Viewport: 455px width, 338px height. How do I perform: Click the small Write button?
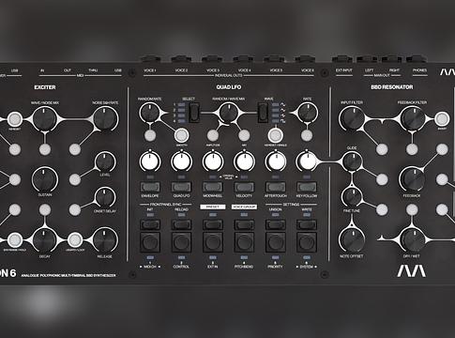[307, 224]
